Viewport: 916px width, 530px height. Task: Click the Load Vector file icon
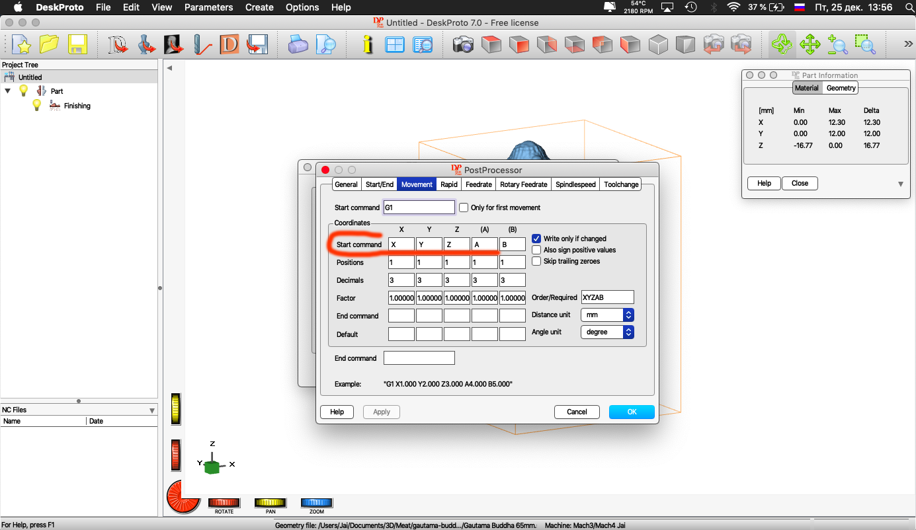pyautogui.click(x=118, y=45)
